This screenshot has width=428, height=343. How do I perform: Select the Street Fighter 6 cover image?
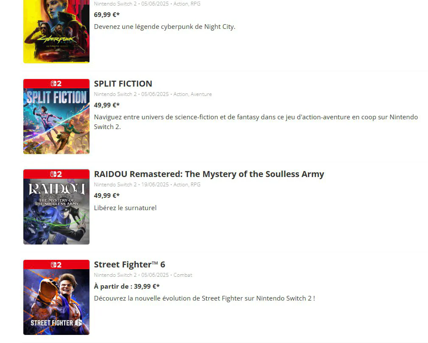[x=56, y=302]
